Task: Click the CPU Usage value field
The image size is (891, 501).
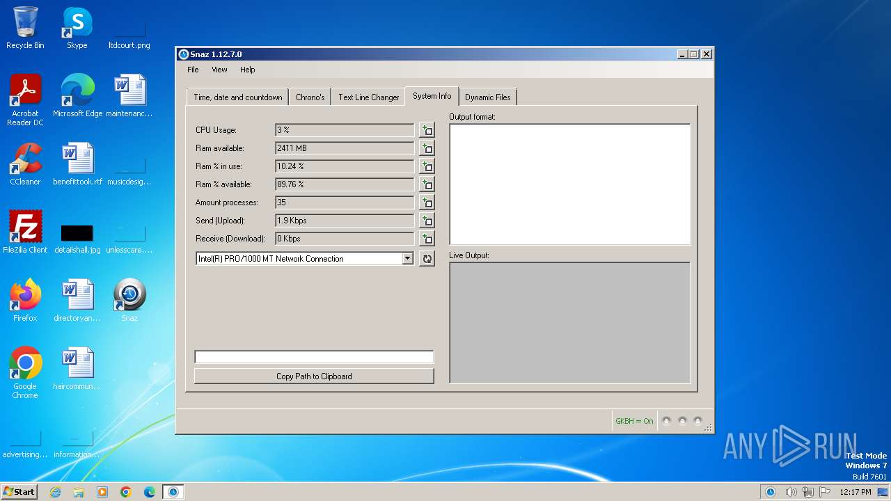Action: coord(345,130)
